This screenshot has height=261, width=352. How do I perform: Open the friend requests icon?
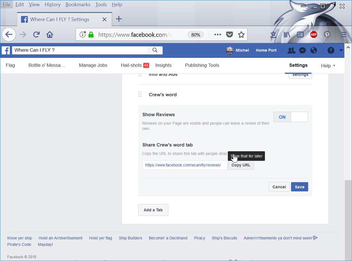click(x=291, y=50)
